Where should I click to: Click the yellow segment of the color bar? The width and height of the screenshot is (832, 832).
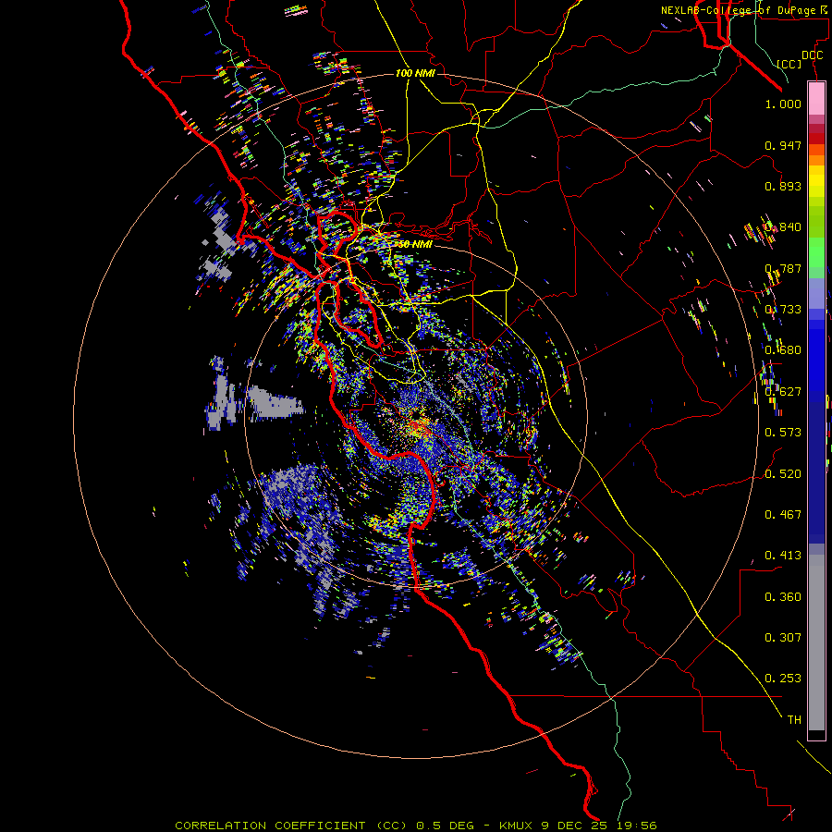point(816,182)
